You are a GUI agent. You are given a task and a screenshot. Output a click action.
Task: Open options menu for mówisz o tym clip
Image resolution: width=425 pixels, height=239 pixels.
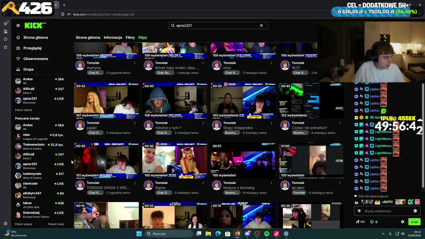tap(203, 123)
